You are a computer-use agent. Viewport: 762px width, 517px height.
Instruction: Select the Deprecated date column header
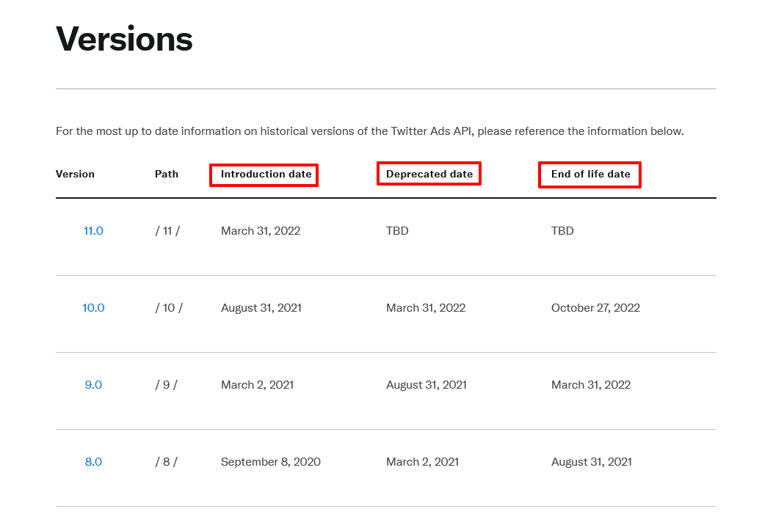tap(429, 175)
